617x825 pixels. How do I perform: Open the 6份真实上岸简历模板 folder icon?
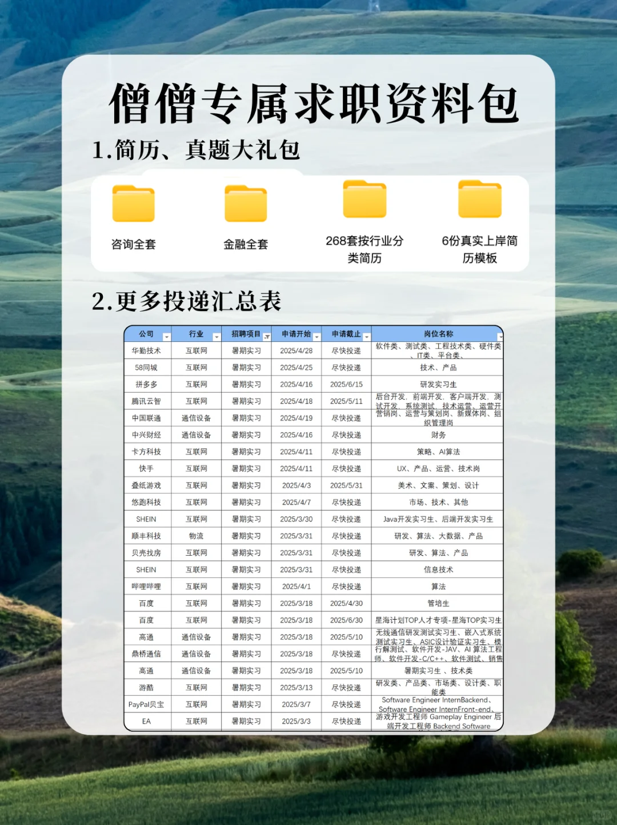[480, 199]
